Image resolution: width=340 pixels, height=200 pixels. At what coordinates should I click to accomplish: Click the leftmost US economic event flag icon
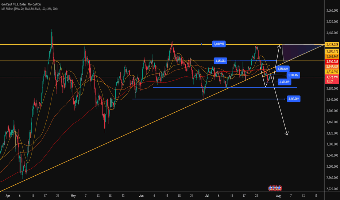point(270,188)
